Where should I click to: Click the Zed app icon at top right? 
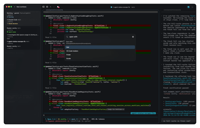click(x=188, y=7)
